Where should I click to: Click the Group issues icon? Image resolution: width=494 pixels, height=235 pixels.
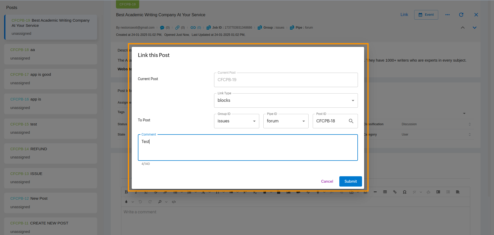click(260, 28)
